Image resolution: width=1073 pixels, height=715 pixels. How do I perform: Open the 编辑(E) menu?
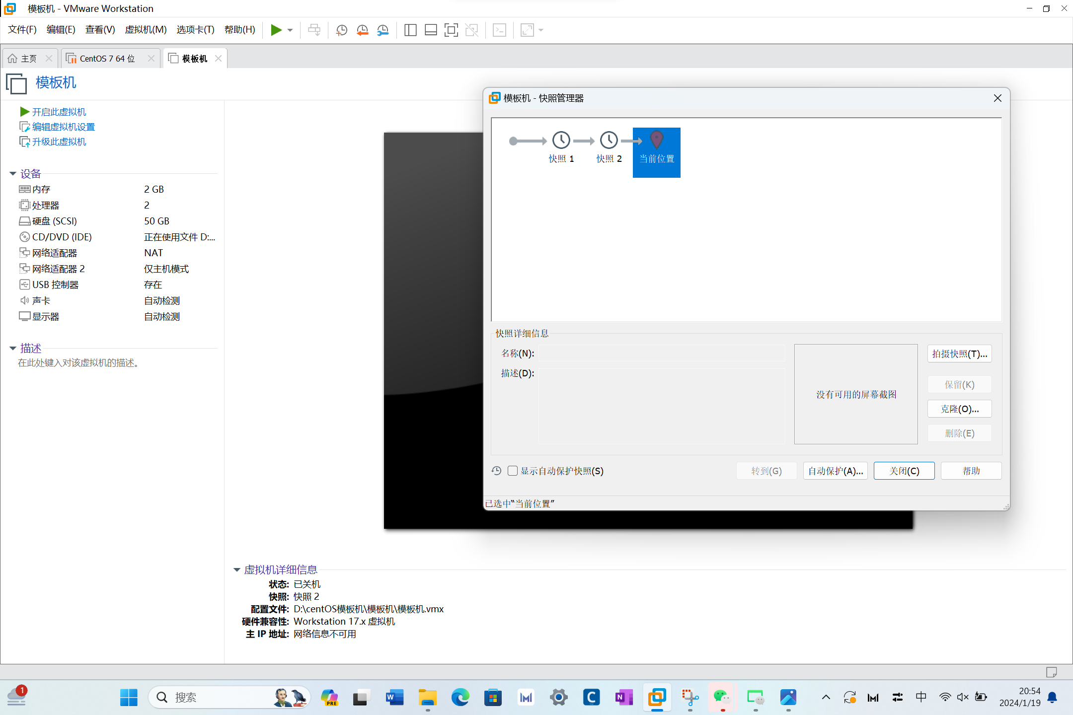[61, 30]
